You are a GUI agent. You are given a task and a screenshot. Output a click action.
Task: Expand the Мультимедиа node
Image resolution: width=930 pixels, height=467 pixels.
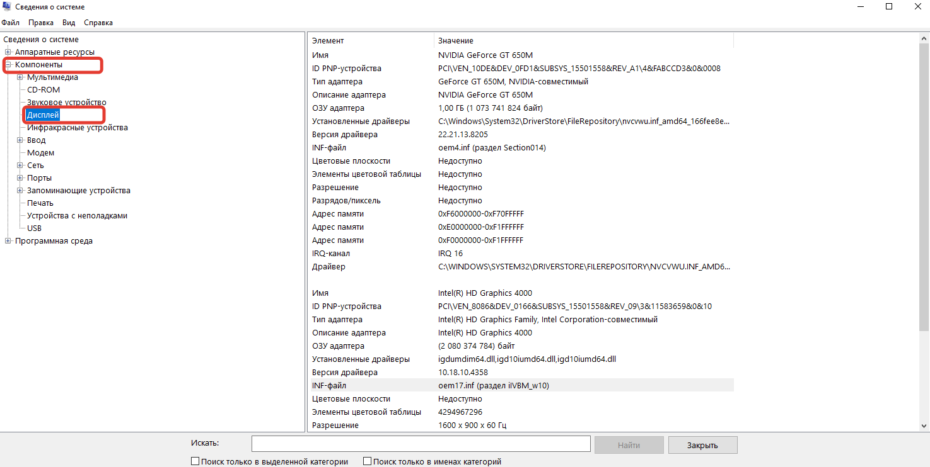click(20, 77)
